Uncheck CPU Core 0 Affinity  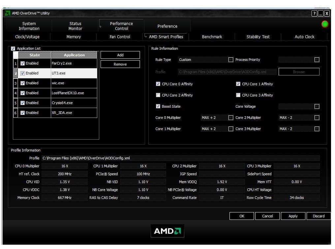click(x=158, y=84)
